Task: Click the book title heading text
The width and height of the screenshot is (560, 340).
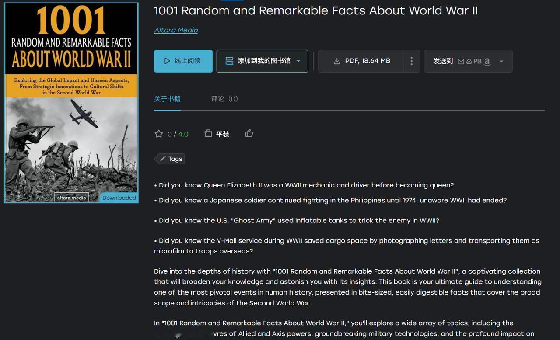Action: click(x=316, y=10)
